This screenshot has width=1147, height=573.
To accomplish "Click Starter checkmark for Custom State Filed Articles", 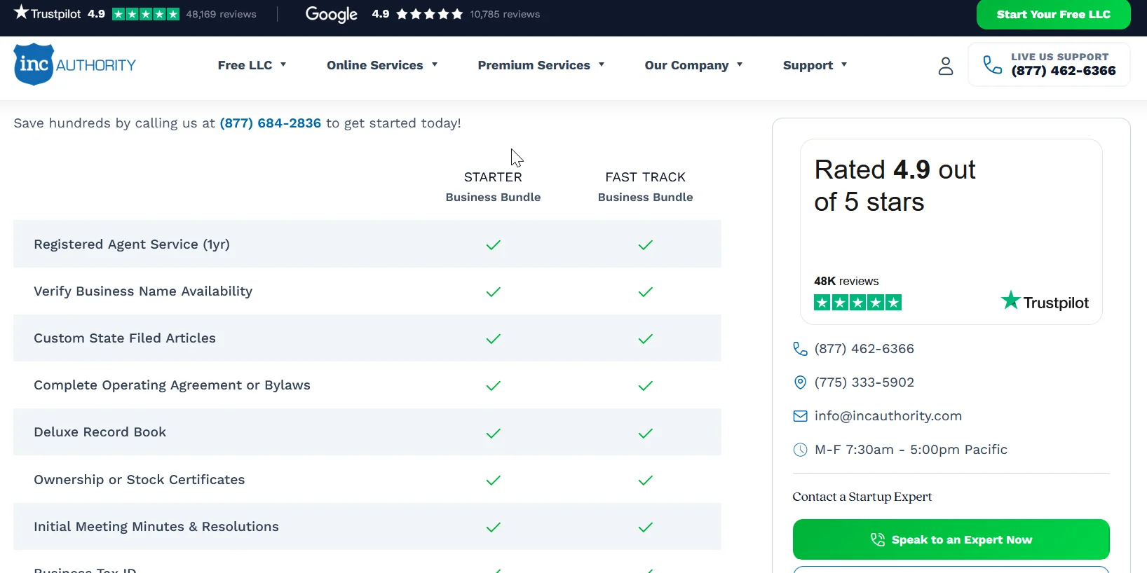I will (x=494, y=339).
